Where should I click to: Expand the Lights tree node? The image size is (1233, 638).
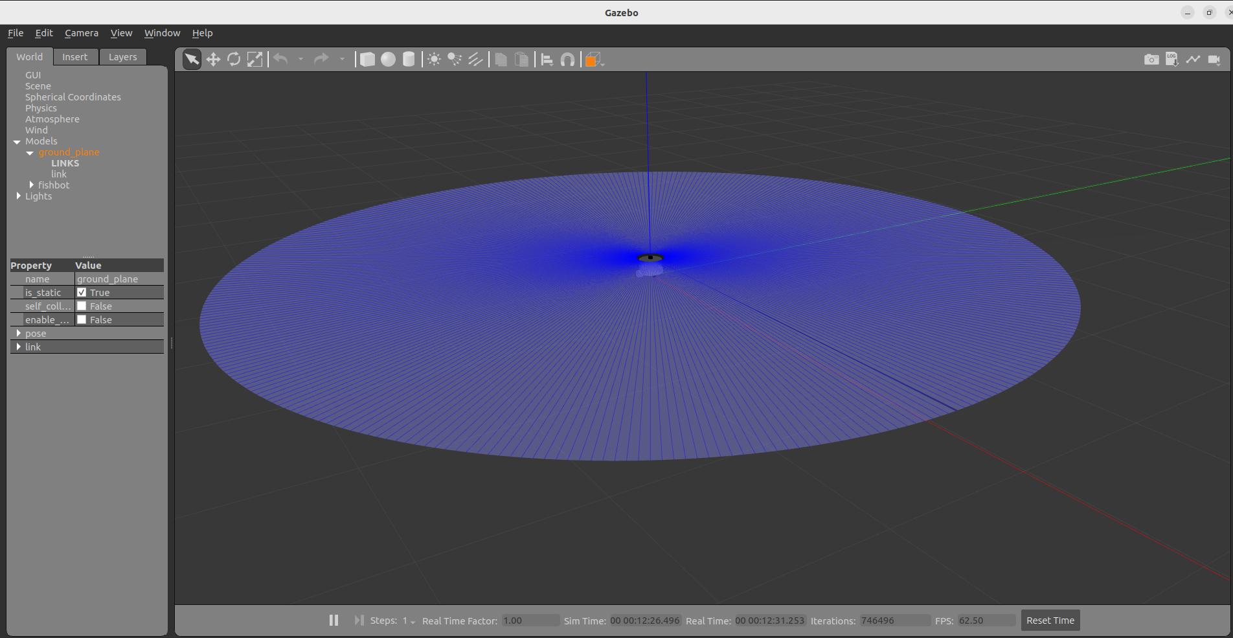pyautogui.click(x=18, y=196)
